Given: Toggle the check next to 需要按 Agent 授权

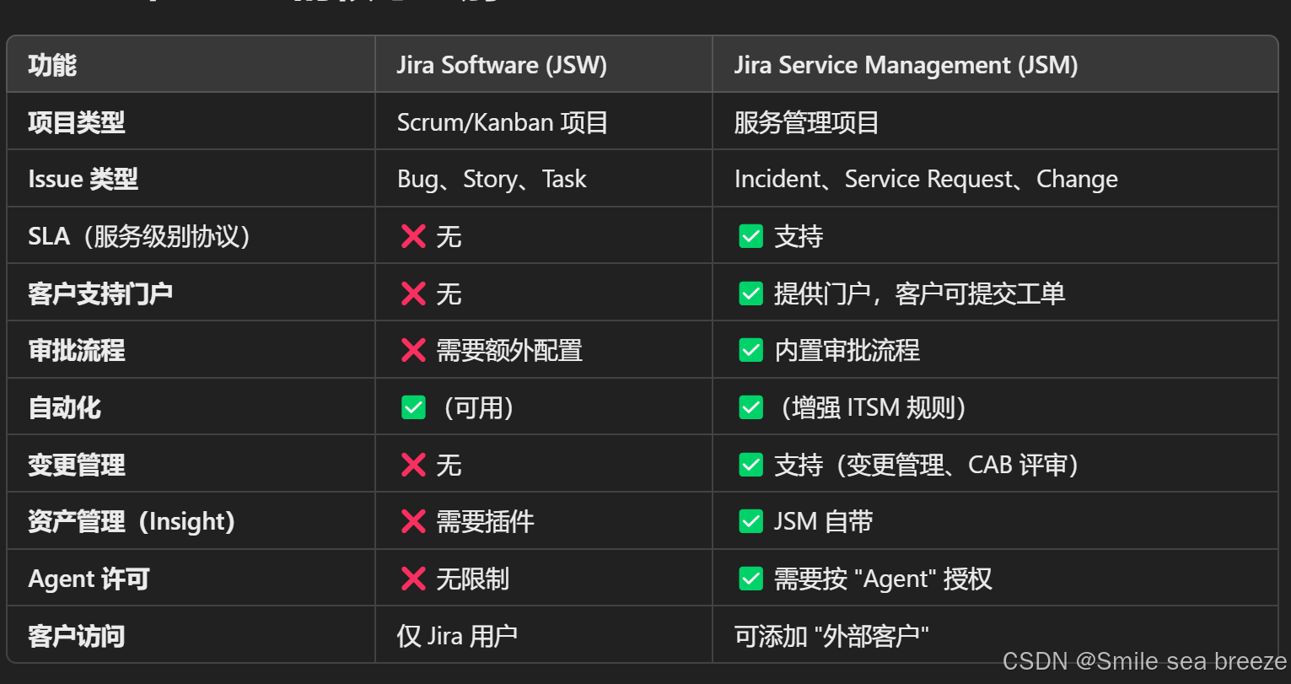Looking at the screenshot, I should (x=750, y=578).
